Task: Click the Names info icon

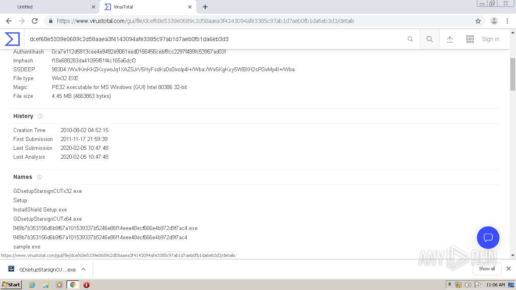Action: coord(40,177)
